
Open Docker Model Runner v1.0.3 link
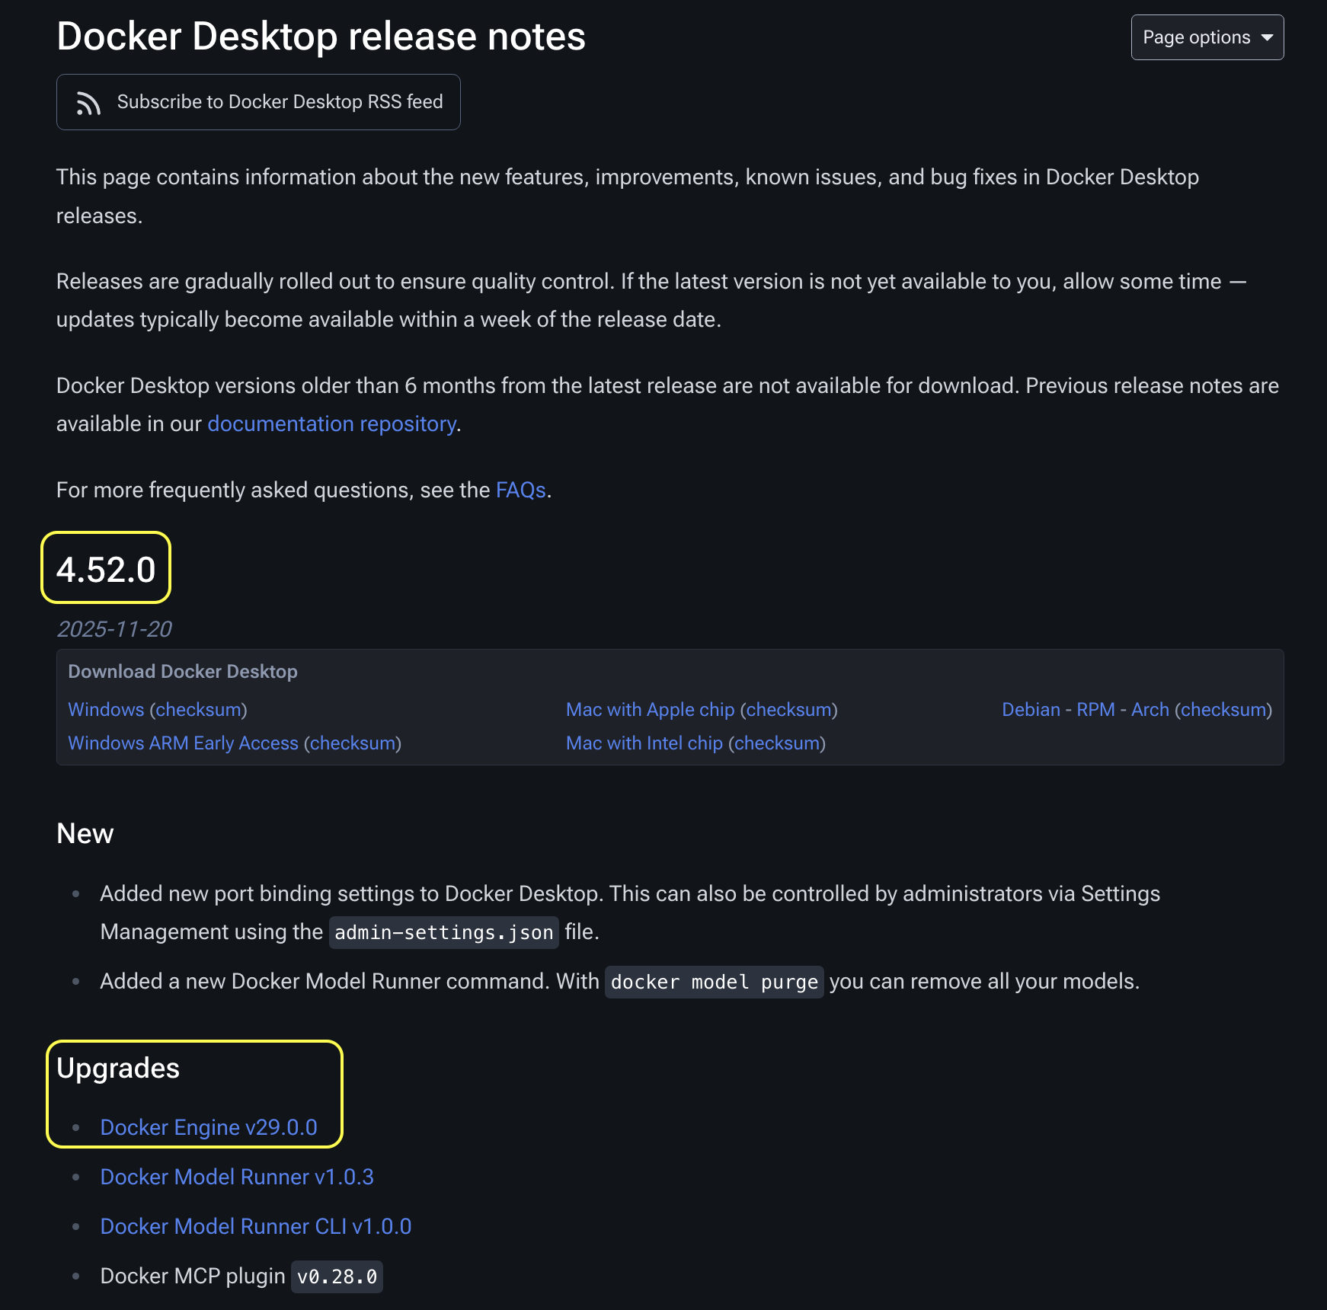[237, 1177]
